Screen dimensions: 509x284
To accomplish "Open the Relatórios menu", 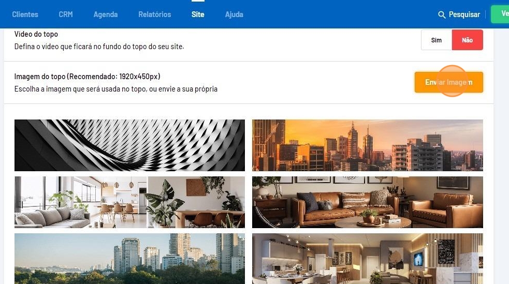I will pyautogui.click(x=154, y=14).
